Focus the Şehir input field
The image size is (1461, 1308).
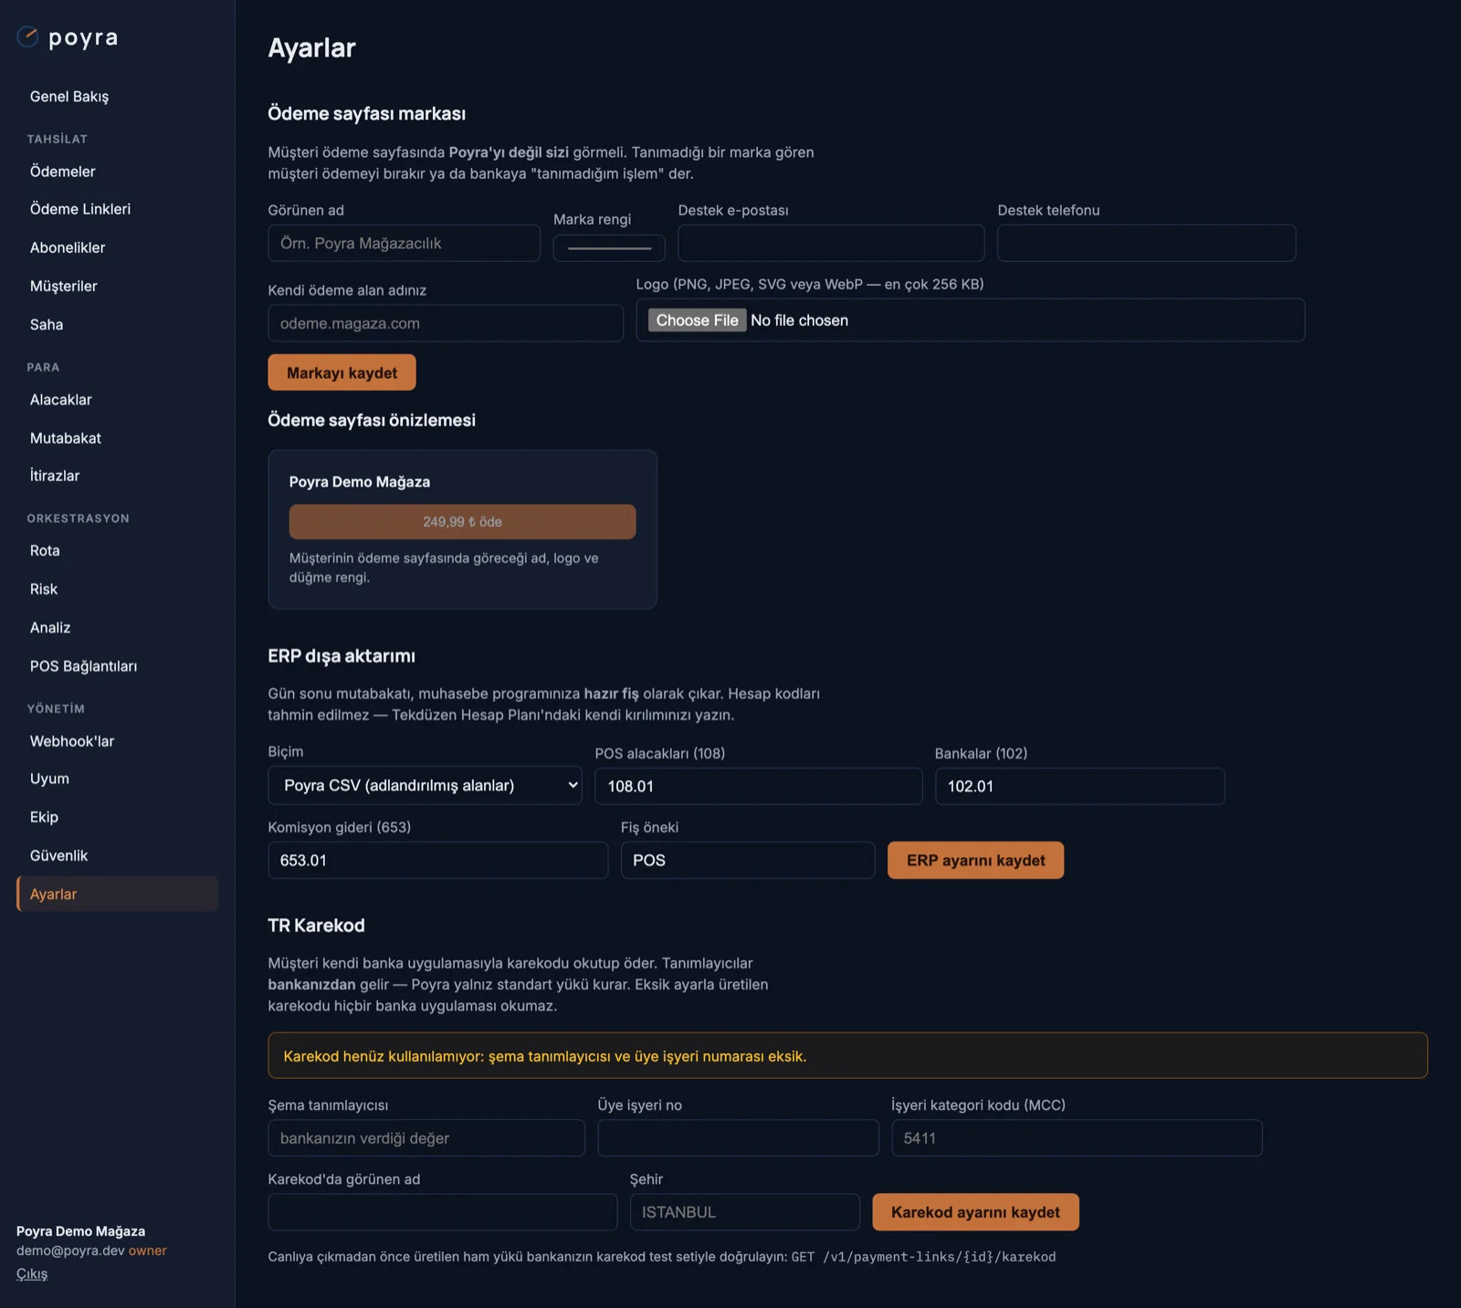tap(744, 1212)
